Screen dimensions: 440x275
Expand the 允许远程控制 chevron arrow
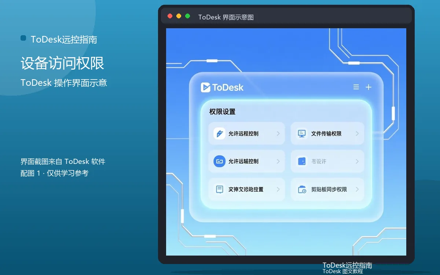click(278, 133)
